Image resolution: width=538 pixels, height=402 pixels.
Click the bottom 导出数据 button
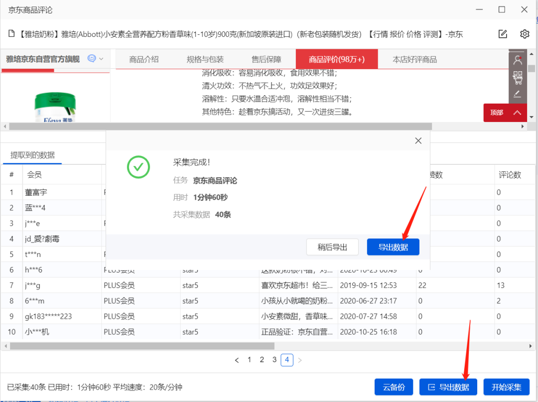pyautogui.click(x=448, y=387)
